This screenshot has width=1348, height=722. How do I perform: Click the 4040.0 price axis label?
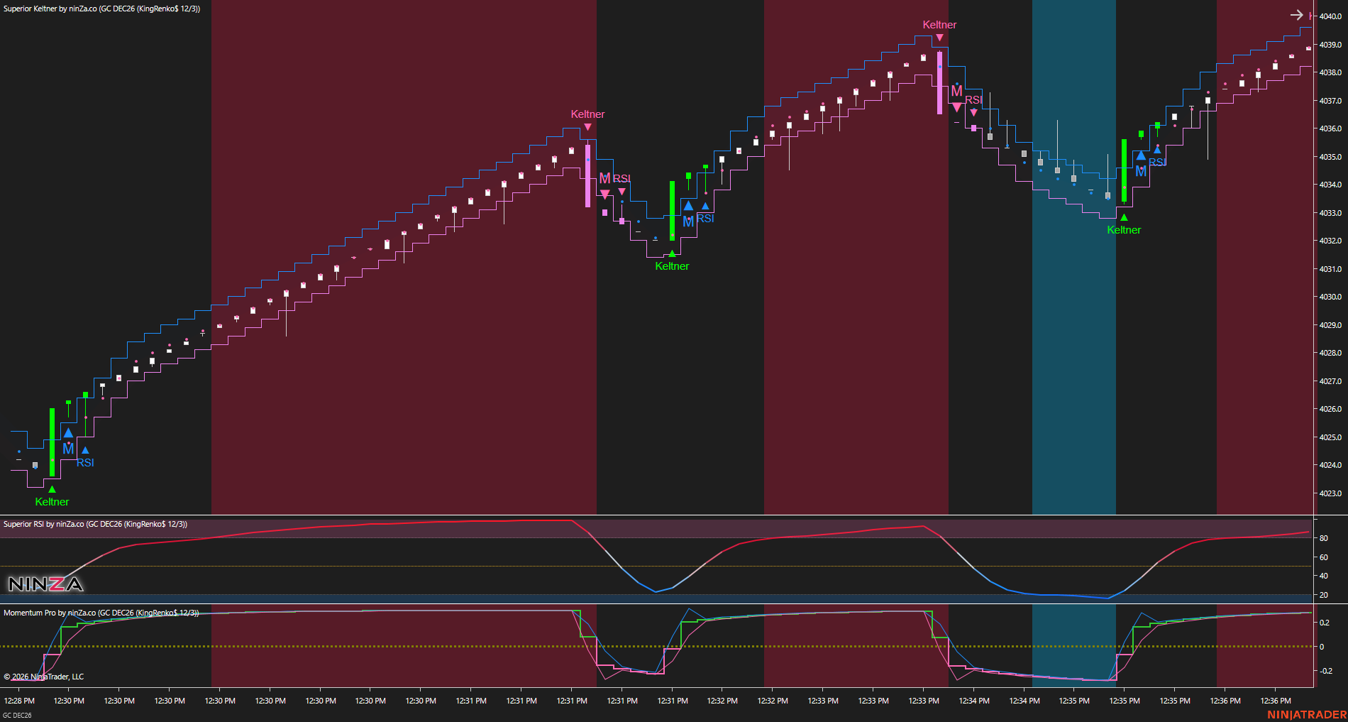(1330, 16)
